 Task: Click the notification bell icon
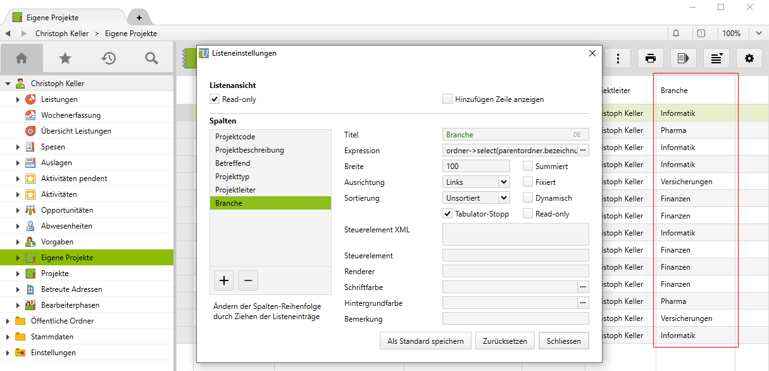coord(676,33)
